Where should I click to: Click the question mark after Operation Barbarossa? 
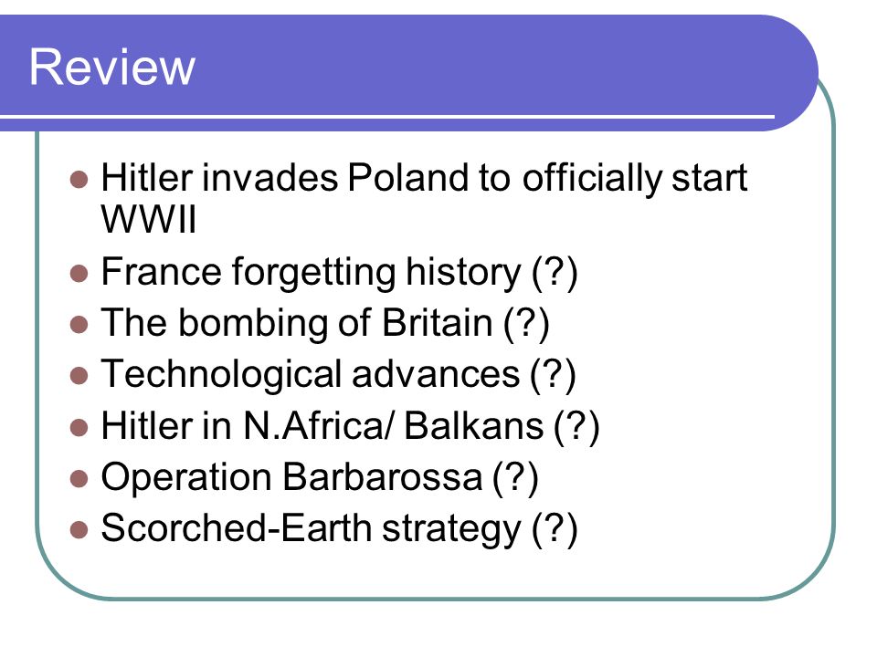coord(515,478)
